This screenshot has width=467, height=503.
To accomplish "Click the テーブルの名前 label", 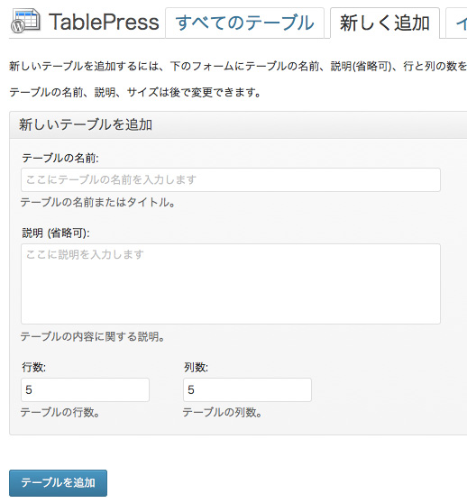I will click(60, 158).
